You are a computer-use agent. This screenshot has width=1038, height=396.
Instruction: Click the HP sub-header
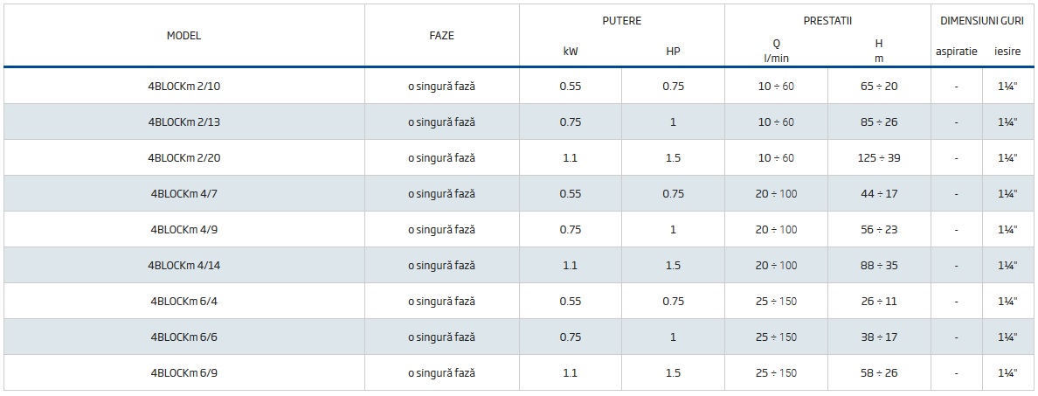pyautogui.click(x=673, y=52)
